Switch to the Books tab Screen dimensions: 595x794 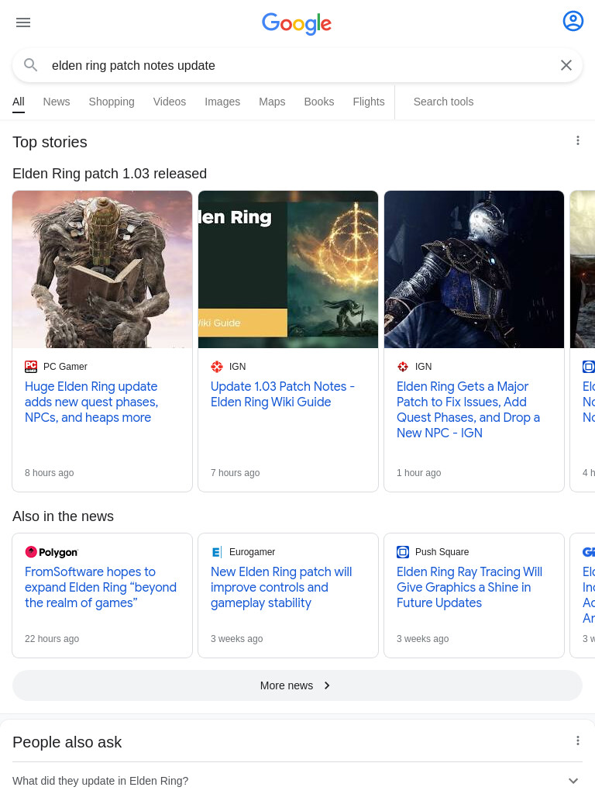[318, 102]
